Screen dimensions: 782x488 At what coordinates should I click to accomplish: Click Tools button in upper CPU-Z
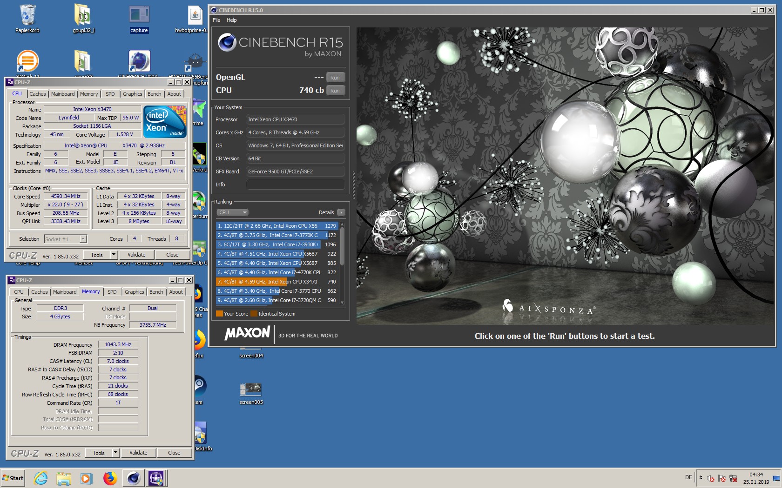(x=97, y=255)
